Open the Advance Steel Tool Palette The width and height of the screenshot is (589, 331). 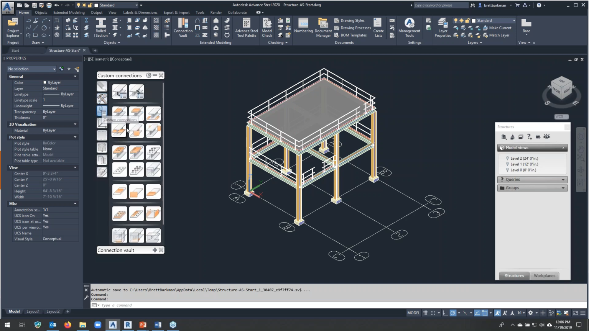pos(246,28)
